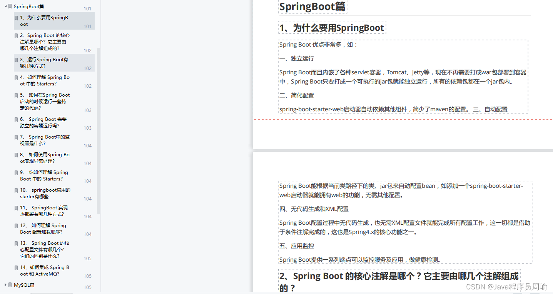Select the SpringBoot篇 bookmark title
Image resolution: width=553 pixels, height=294 pixels.
pos(28,7)
